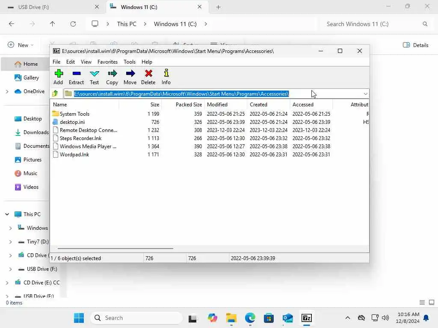Viewport: 438px width, 328px height.
Task: Open Microsoft Store from taskbar
Action: click(269, 318)
